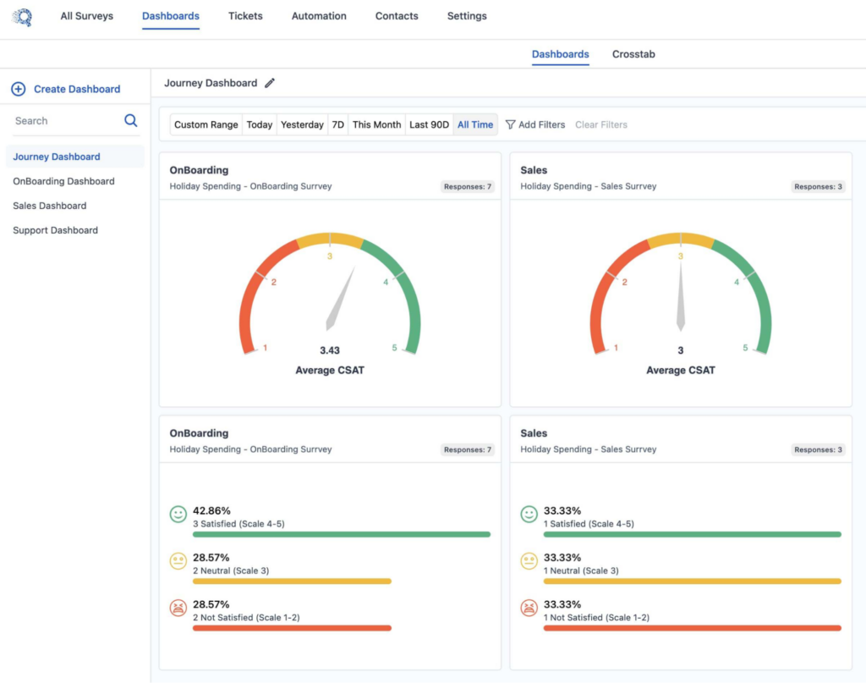Viewport: 866px width, 683px height.
Task: Go to the Automation section
Action: pos(319,16)
